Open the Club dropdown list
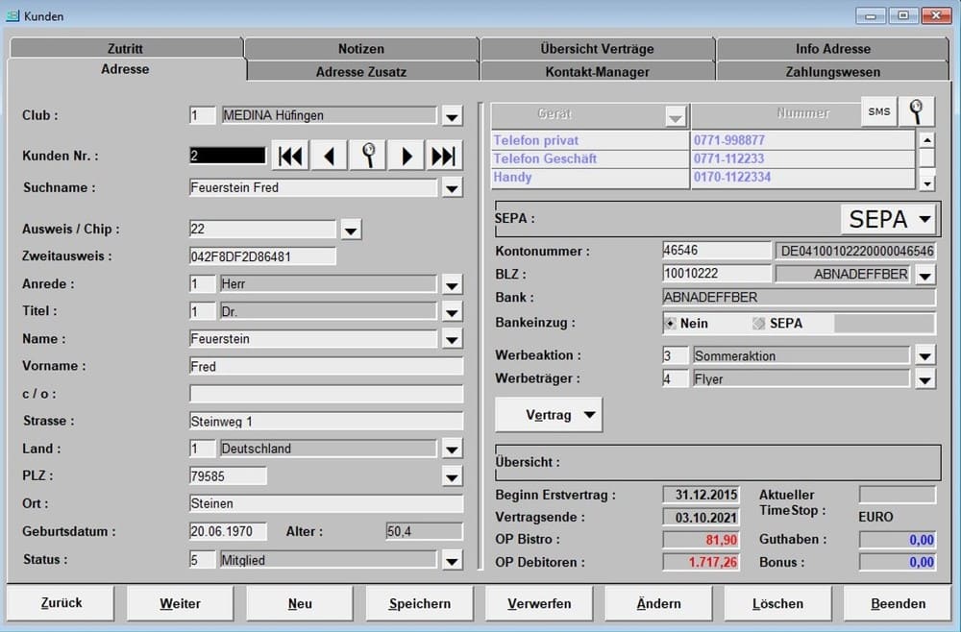This screenshot has height=632, width=961. [x=452, y=116]
